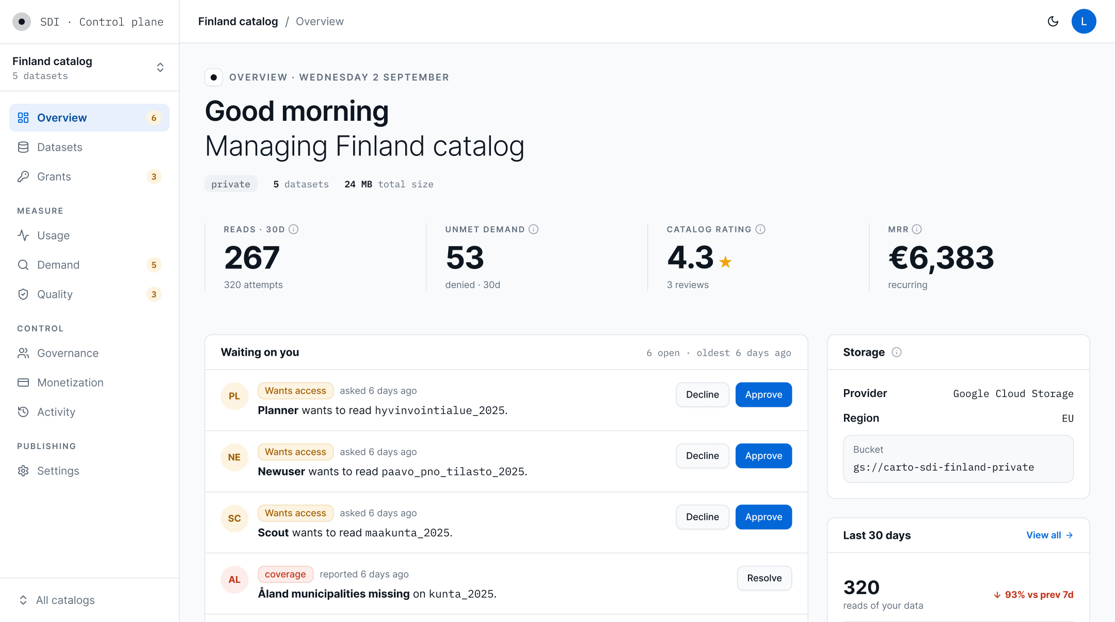This screenshot has height=622, width=1115.
Task: Click AL avatar on coverage report
Action: pos(234,580)
